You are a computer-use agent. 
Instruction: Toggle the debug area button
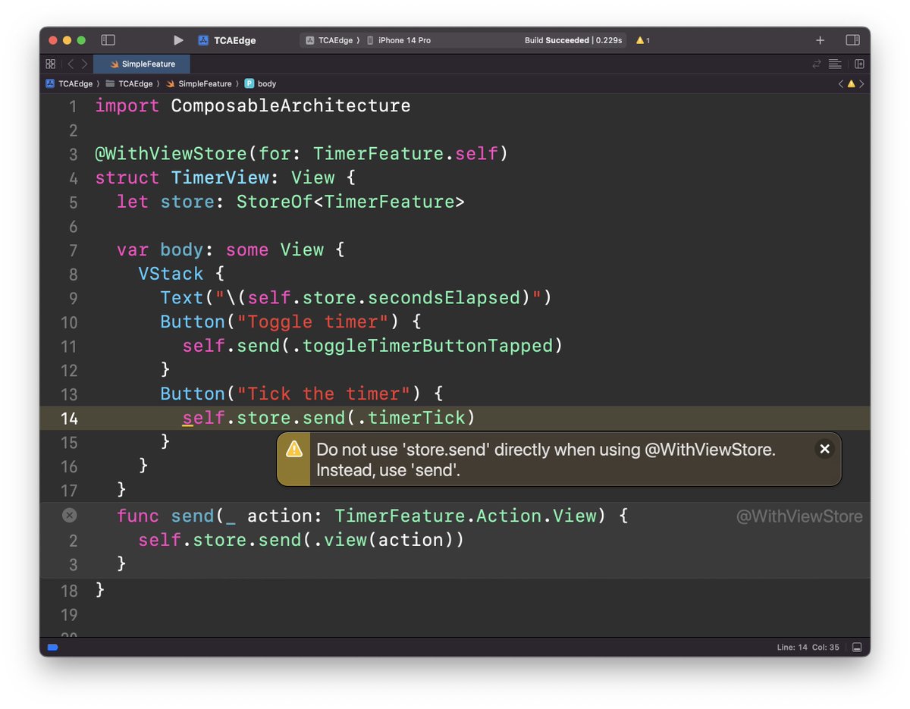(857, 648)
